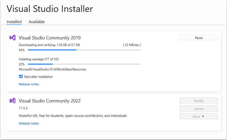Viewport: 227px width, 140px height.
Task: Click the More button's down arrow
Action: (203, 116)
